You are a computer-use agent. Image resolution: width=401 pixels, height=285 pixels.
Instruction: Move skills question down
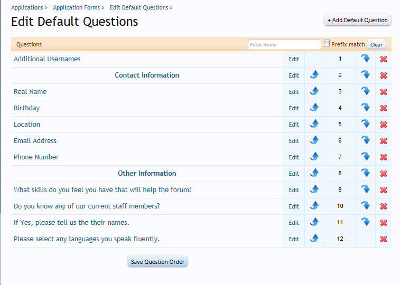coord(366,189)
